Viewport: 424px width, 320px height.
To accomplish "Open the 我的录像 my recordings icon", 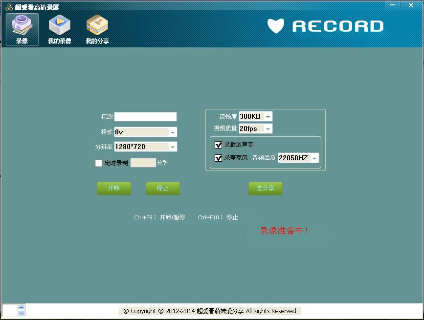I will coord(60,29).
